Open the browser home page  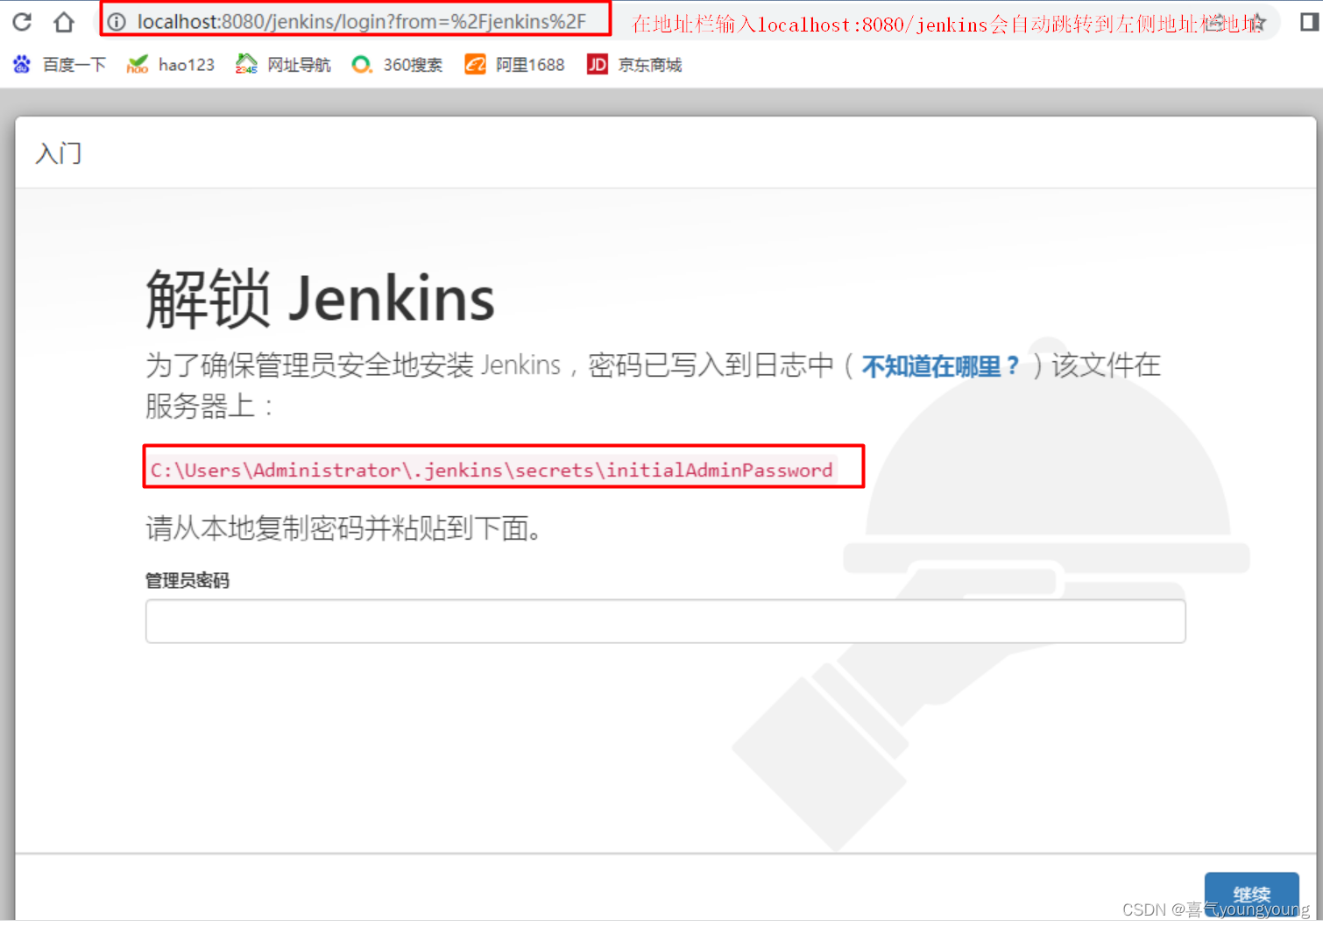63,21
